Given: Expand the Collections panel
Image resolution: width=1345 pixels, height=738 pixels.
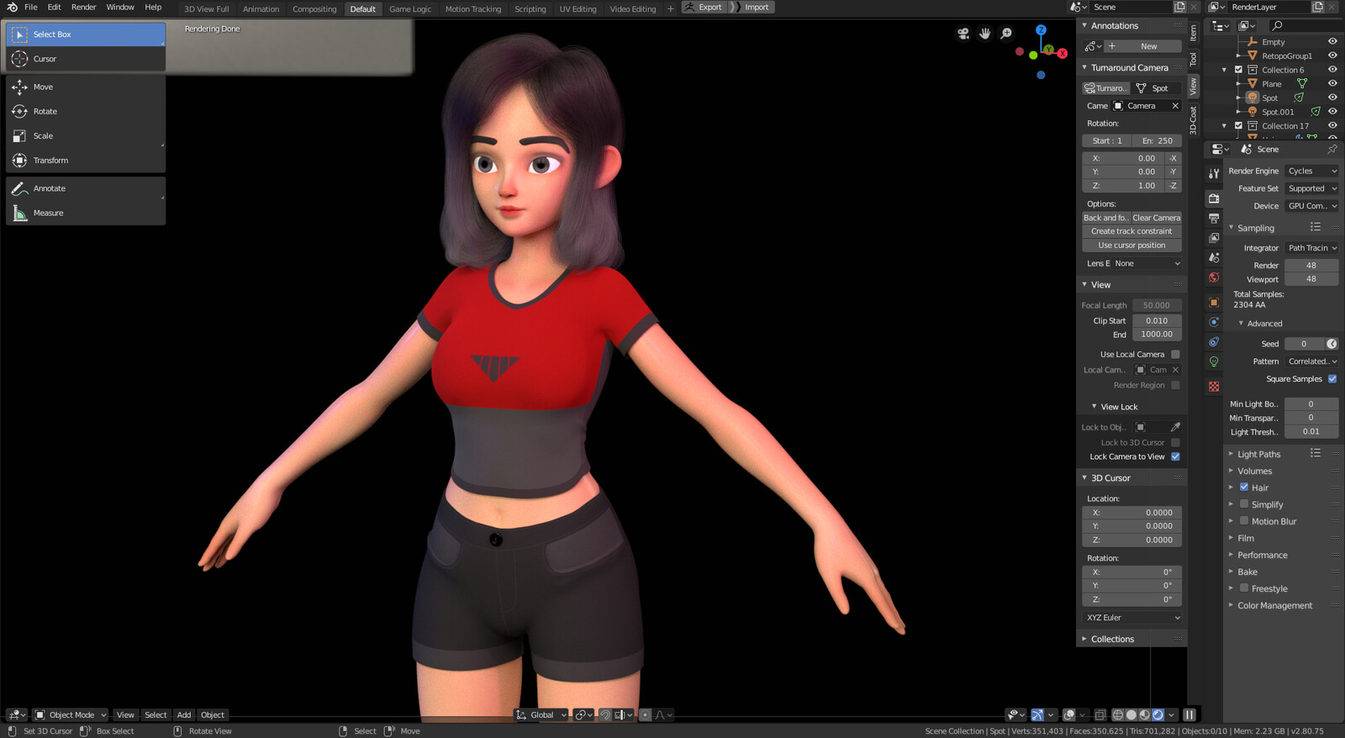Looking at the screenshot, I should coord(1112,640).
